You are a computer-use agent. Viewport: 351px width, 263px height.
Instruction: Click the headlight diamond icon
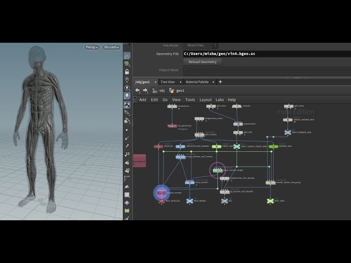[127, 88]
